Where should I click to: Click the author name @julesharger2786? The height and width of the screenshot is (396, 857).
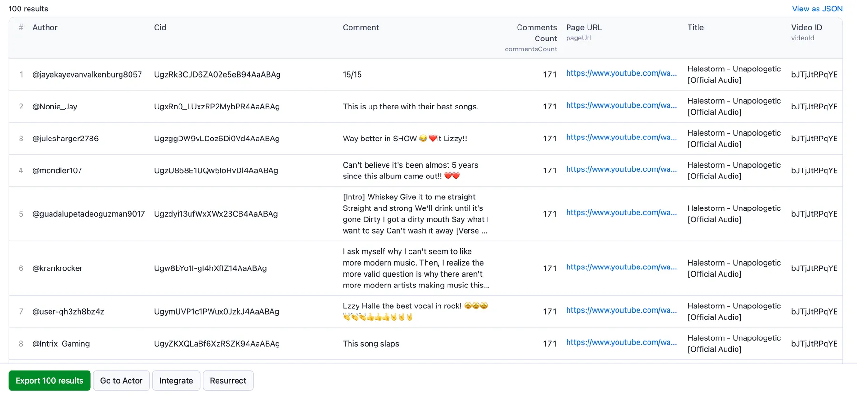point(65,139)
